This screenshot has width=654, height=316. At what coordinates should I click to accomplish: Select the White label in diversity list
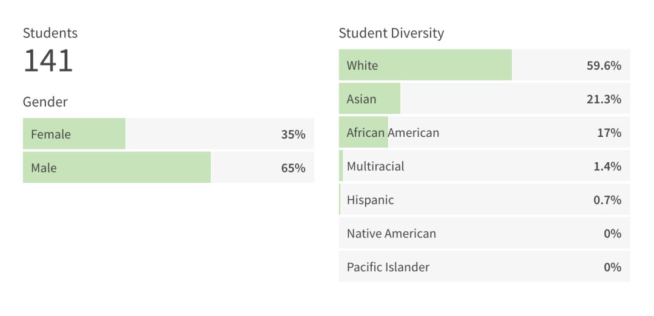(362, 65)
